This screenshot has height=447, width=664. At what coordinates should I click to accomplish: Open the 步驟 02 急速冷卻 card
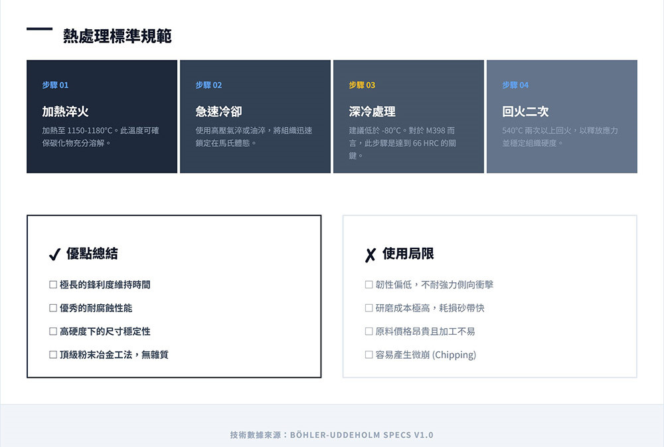click(255, 117)
